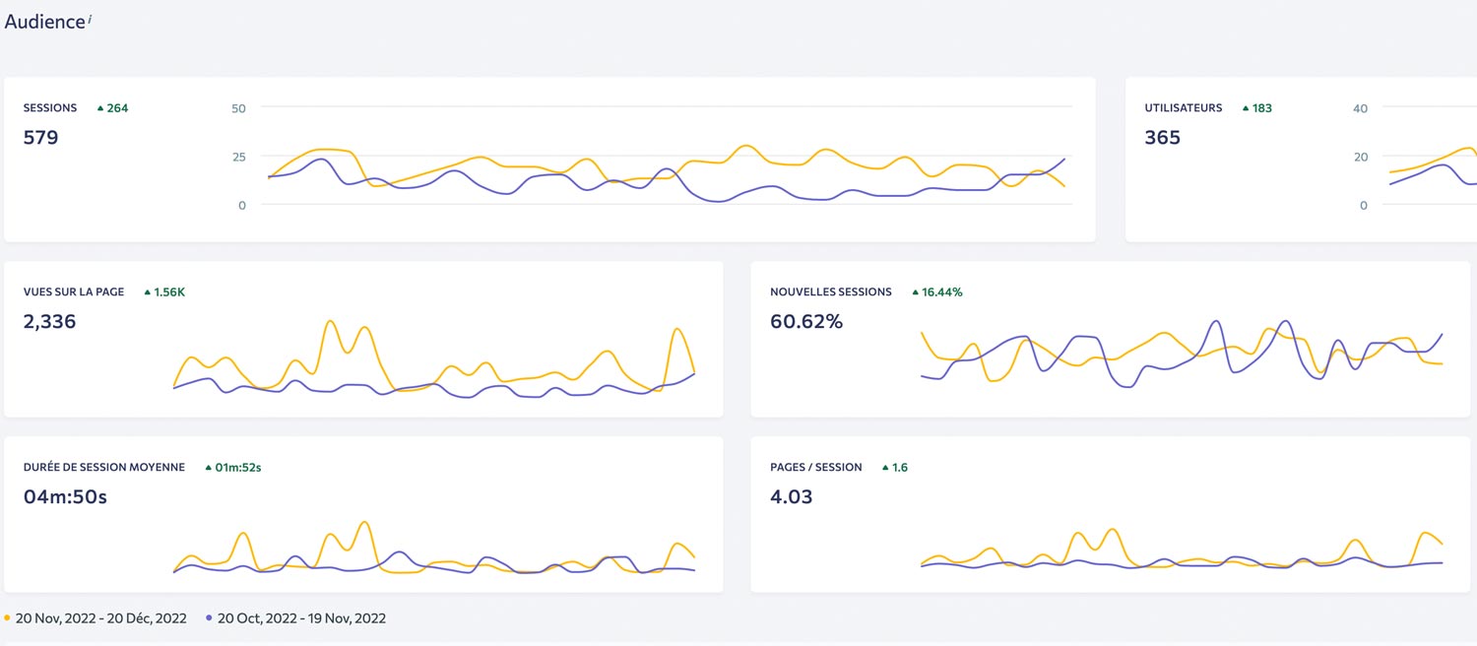
Task: Click the pages per session increase 1.6
Action: pos(900,468)
